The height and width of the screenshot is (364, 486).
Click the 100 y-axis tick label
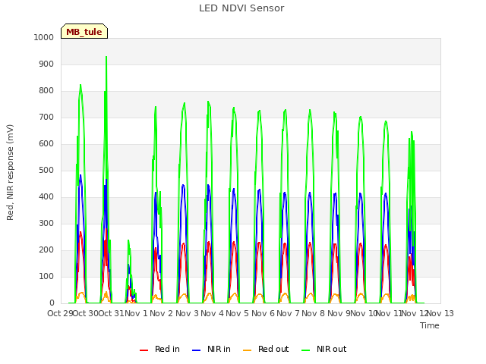click(46, 276)
